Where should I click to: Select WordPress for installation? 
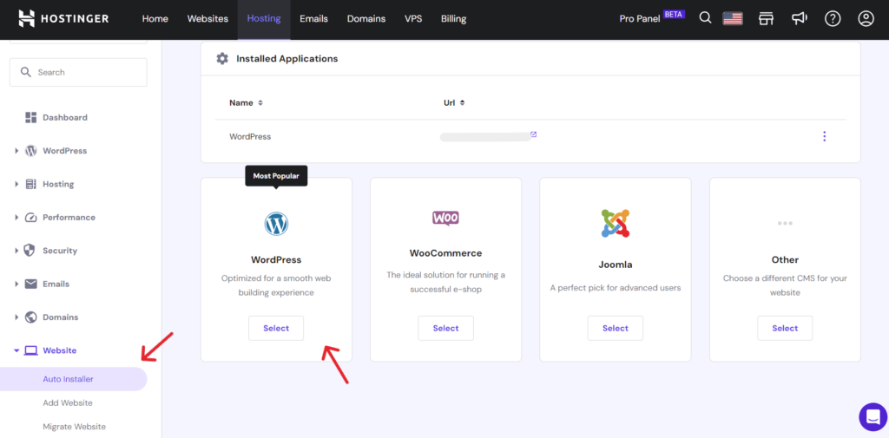(276, 328)
